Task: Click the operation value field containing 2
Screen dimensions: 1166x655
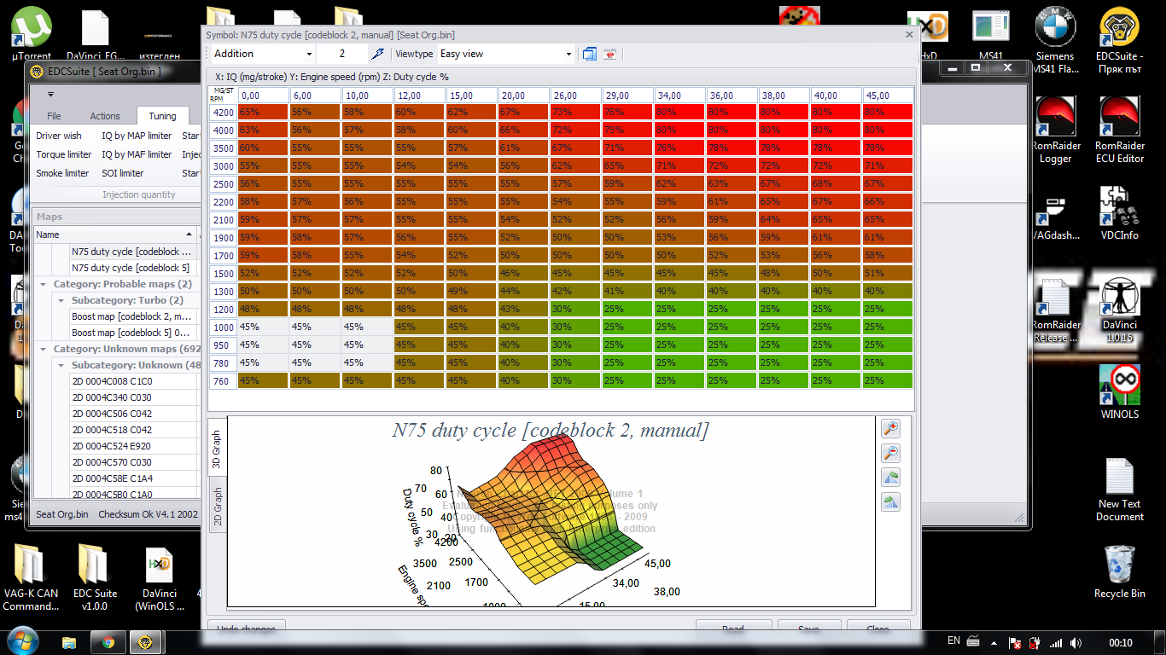Action: click(341, 54)
